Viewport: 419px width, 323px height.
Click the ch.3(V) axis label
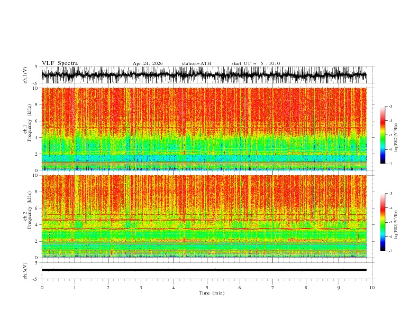pos(25,271)
